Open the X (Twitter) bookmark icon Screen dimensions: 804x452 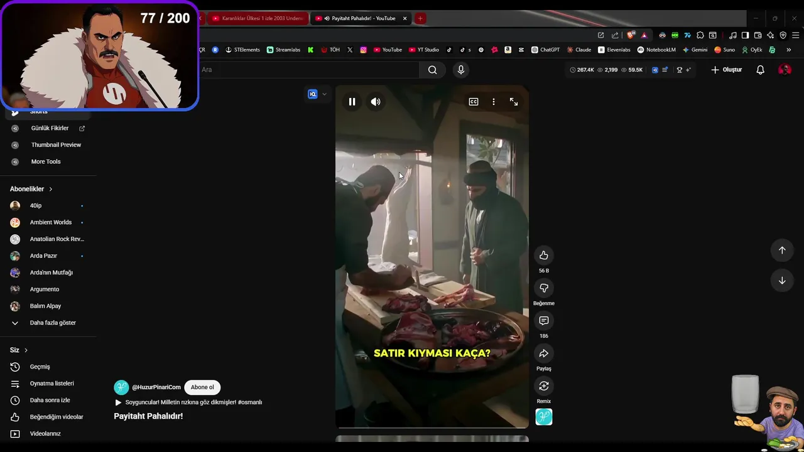coord(350,50)
